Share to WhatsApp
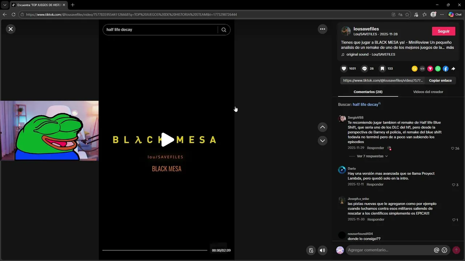 tap(438, 69)
